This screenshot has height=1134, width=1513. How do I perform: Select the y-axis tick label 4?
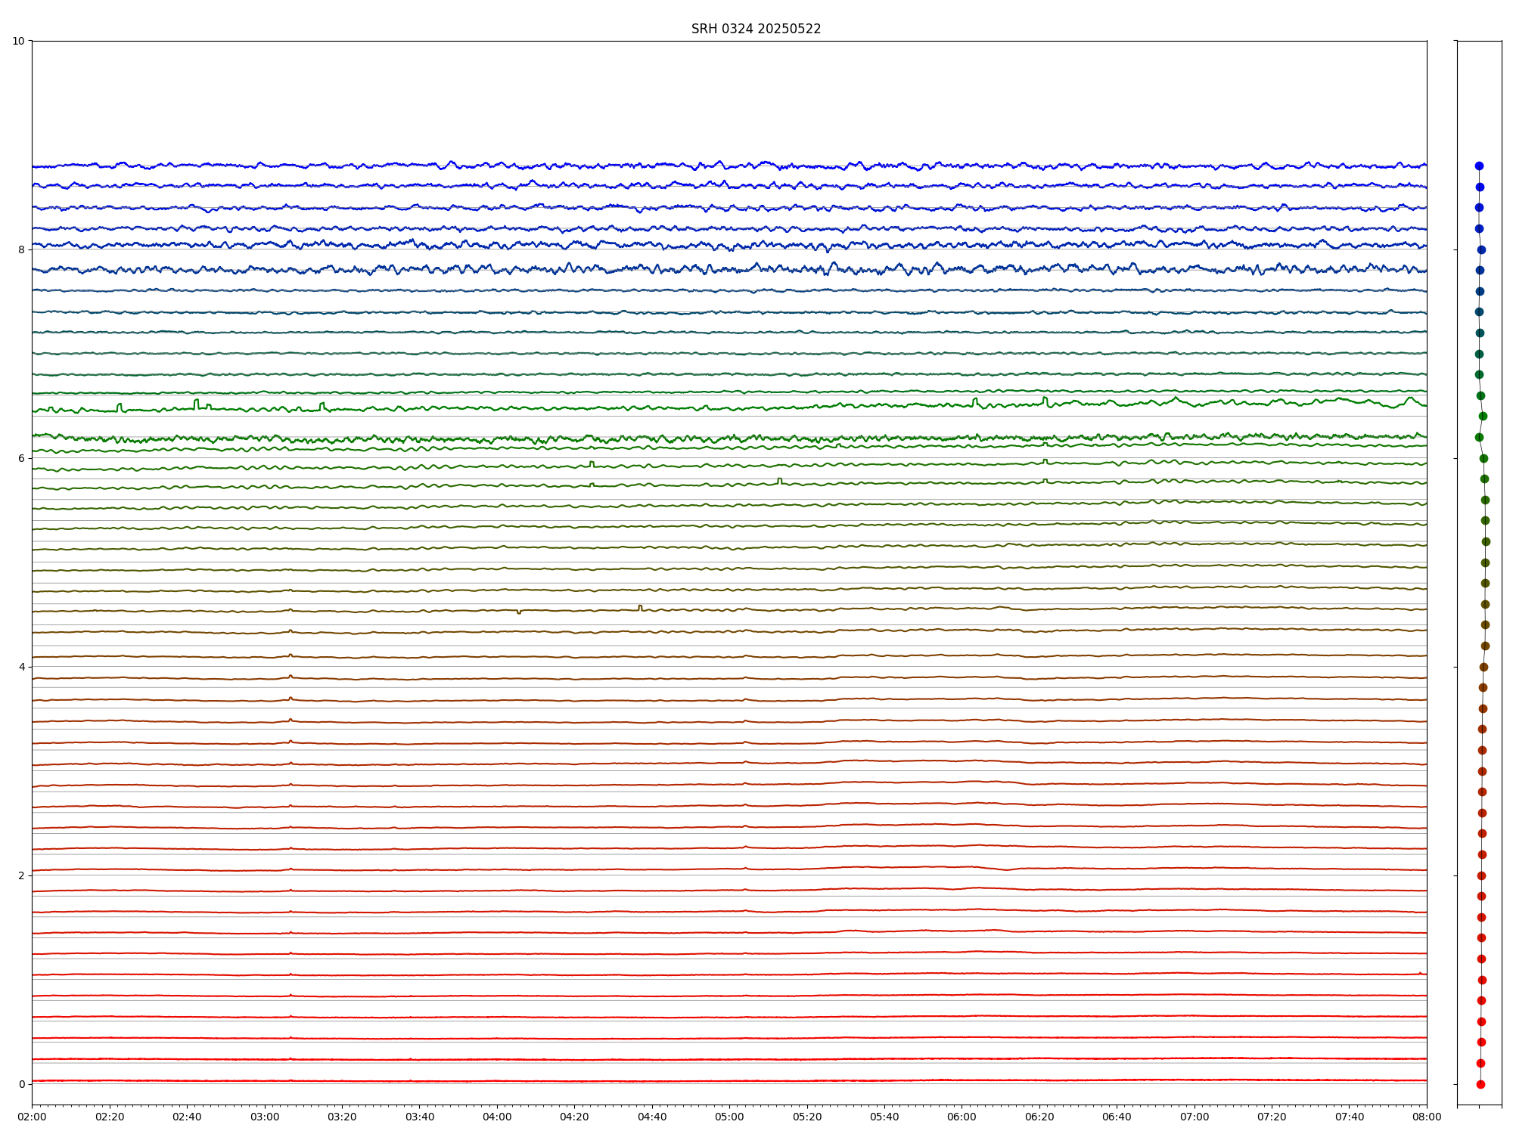tap(21, 667)
